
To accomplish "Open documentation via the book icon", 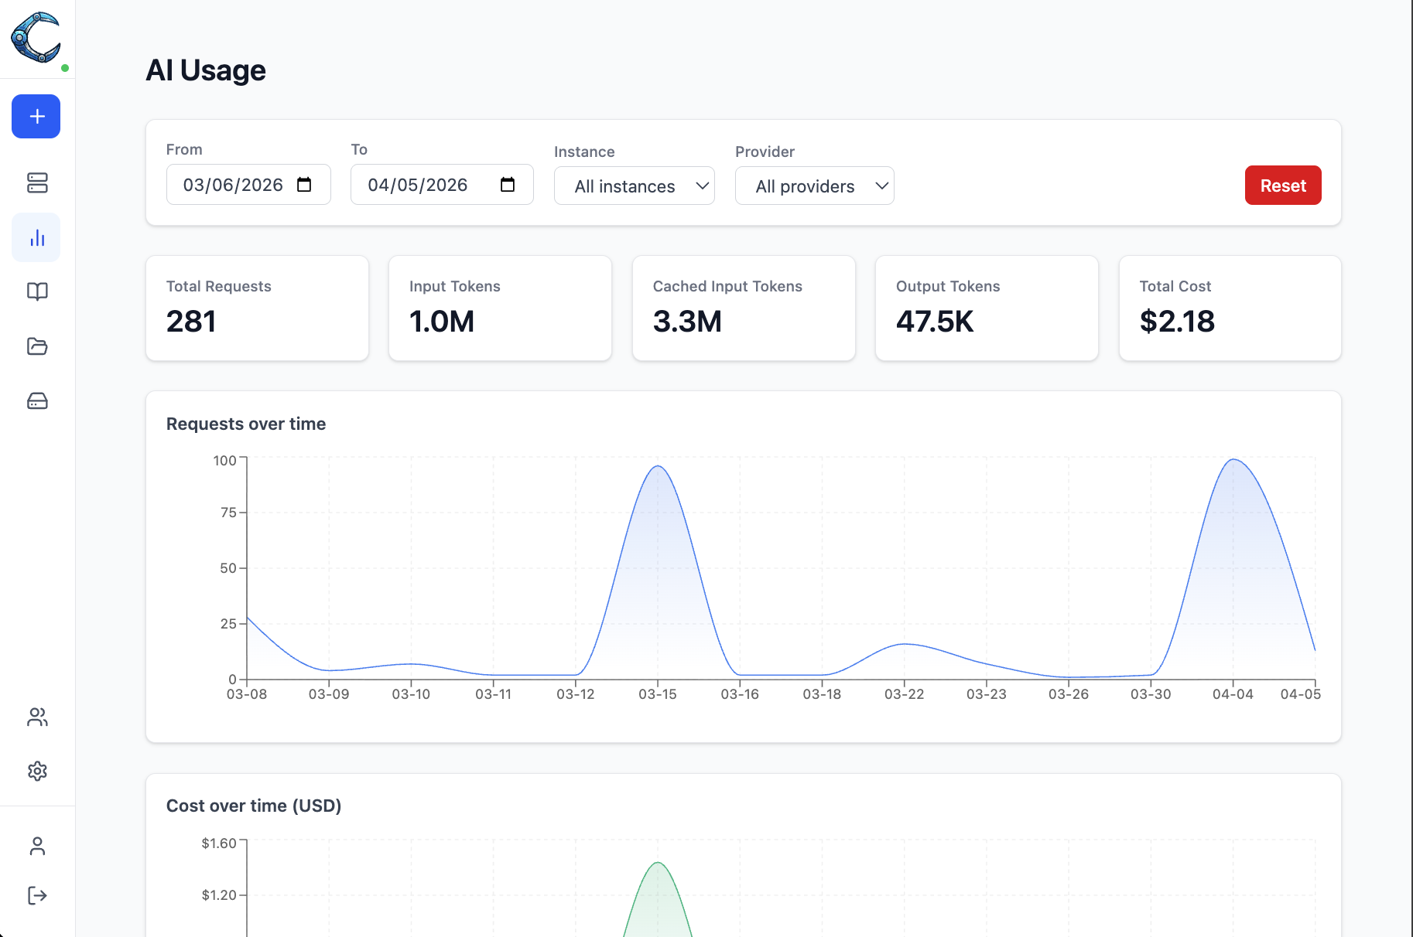I will [36, 291].
